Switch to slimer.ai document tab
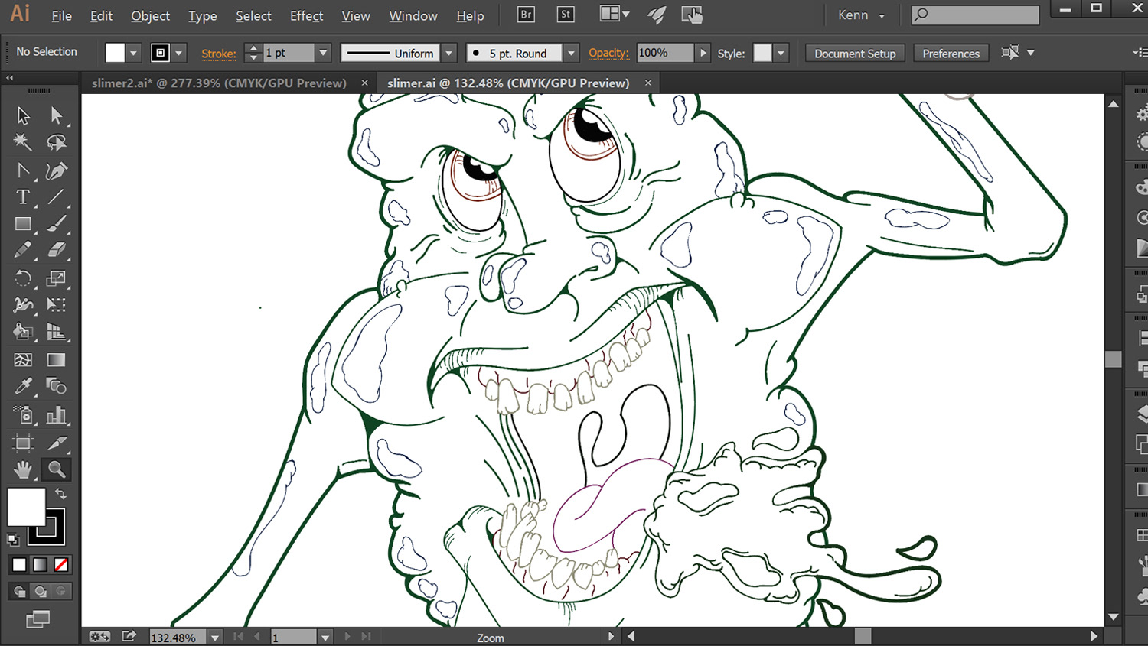 [508, 83]
